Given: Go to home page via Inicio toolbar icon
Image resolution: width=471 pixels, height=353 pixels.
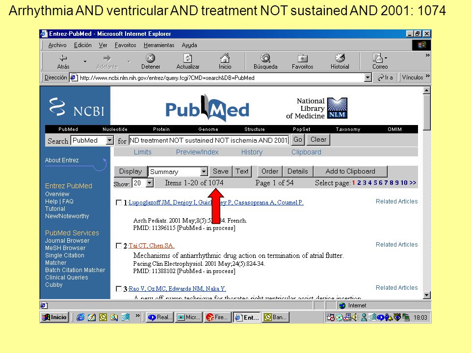Looking at the screenshot, I should pos(225,62).
